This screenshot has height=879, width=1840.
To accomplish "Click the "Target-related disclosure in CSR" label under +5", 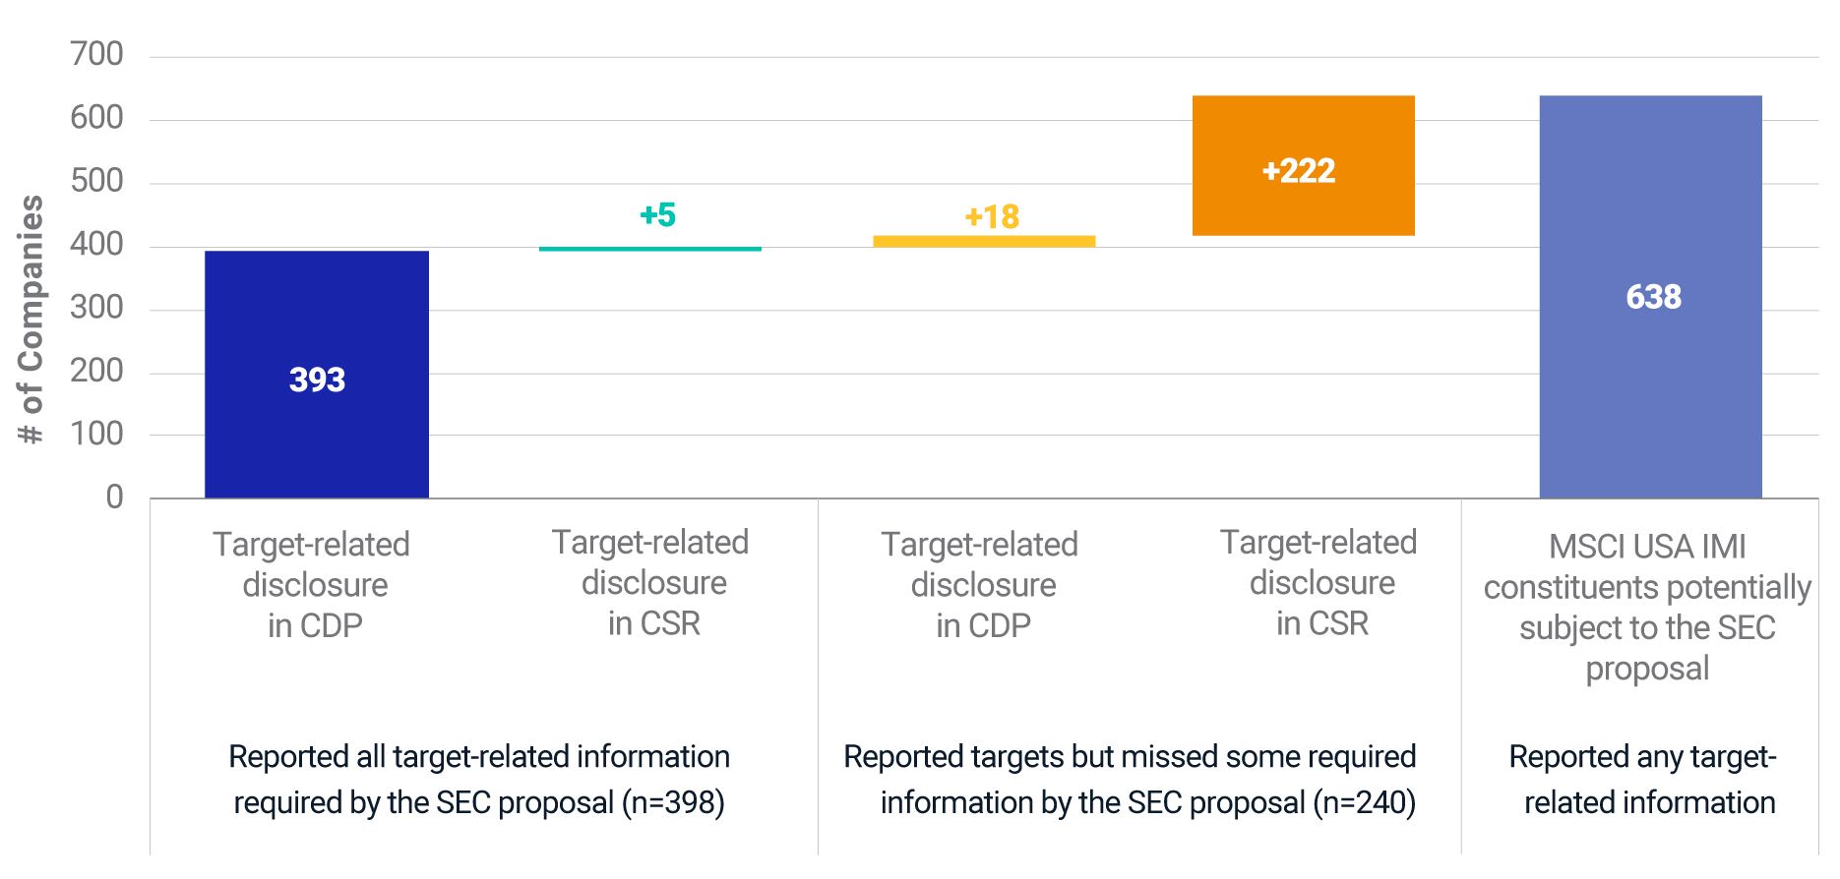I will tap(652, 582).
